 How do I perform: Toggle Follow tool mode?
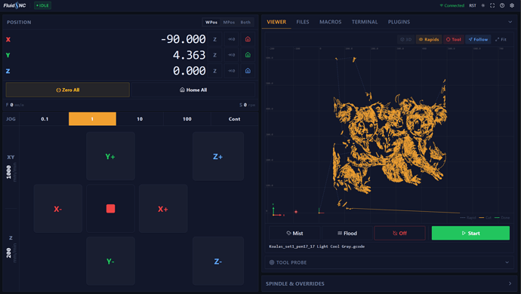[478, 39]
